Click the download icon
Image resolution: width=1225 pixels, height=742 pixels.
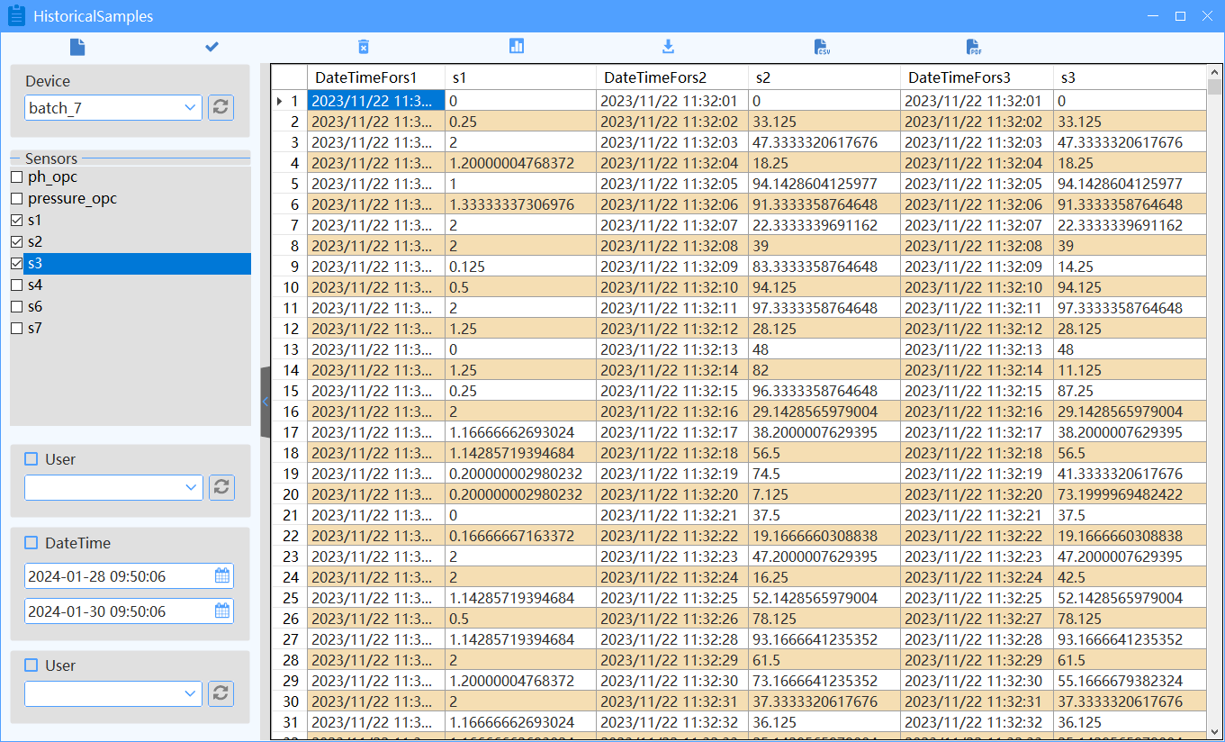click(668, 47)
